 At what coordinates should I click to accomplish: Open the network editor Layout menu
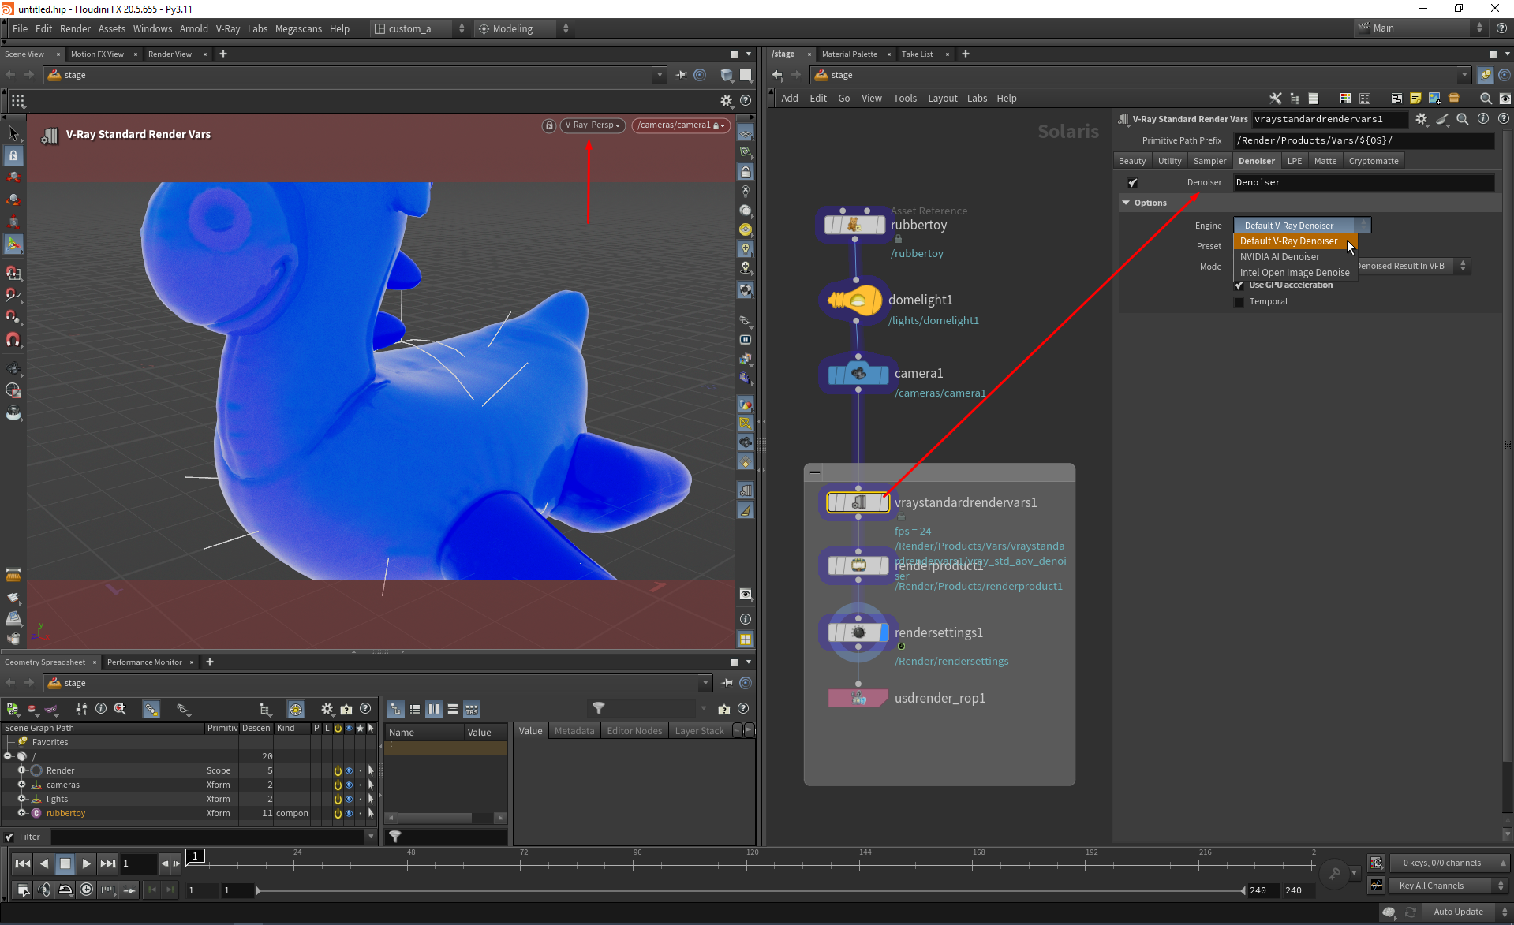pos(942,99)
